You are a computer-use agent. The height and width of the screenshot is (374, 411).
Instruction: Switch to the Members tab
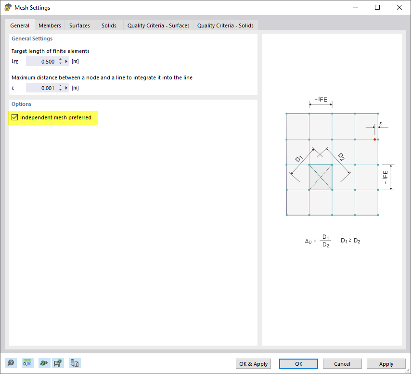click(x=50, y=26)
